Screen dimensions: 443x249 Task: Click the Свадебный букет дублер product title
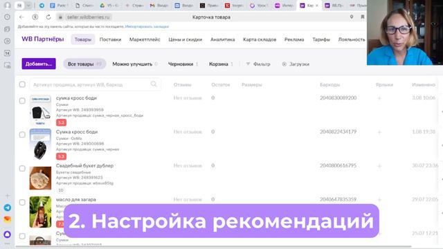84,166
